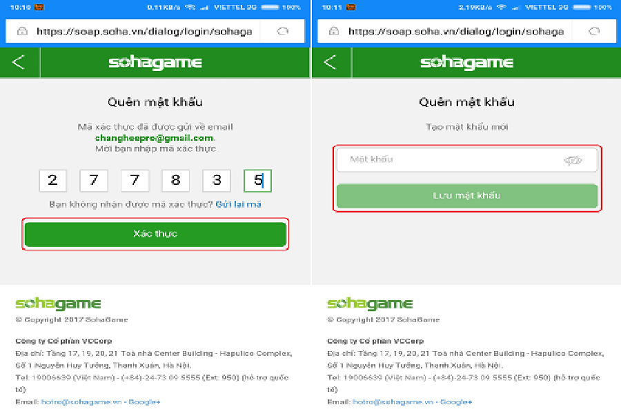Click the Lưu mật khẩu button
Image resolution: width=621 pixels, height=416 pixels.
(x=467, y=195)
